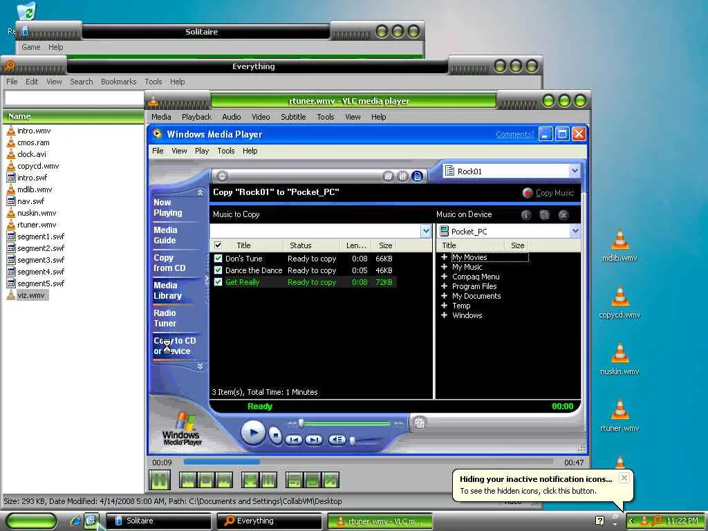Open Bookmarks menu in Everything window
The height and width of the screenshot is (531, 708).
[x=118, y=82]
